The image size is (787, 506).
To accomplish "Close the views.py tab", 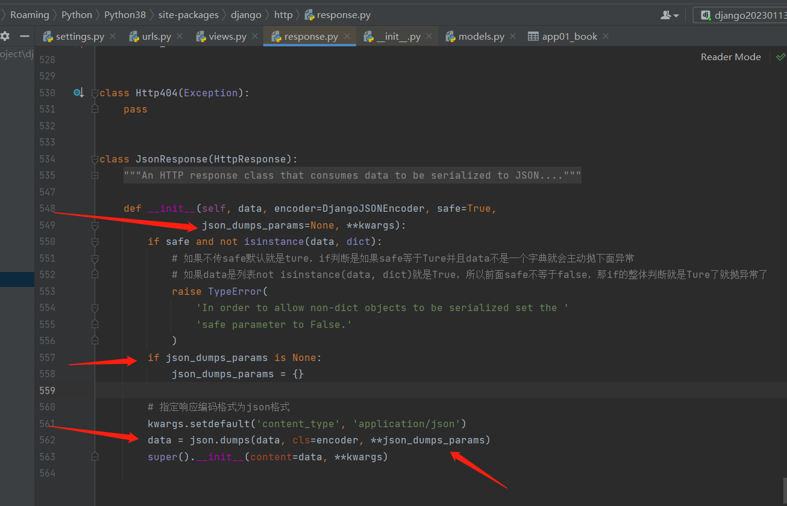I will 254,37.
